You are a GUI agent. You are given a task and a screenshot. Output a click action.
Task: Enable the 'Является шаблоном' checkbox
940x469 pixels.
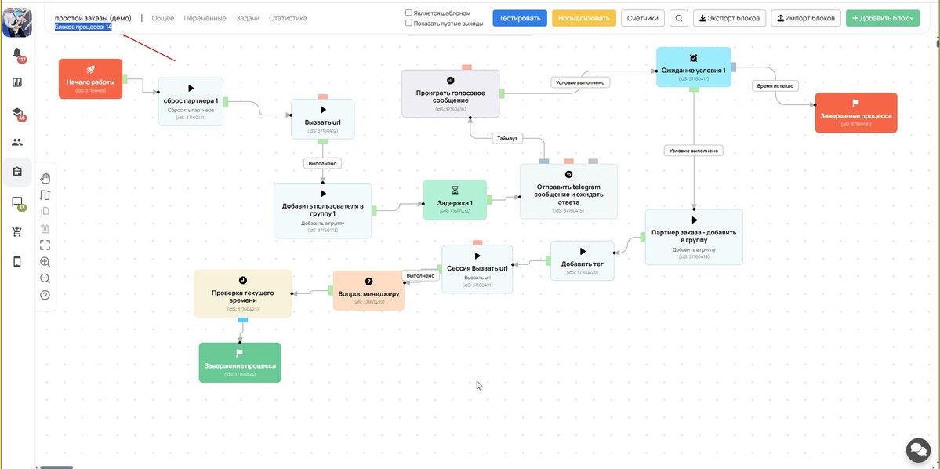tap(409, 13)
